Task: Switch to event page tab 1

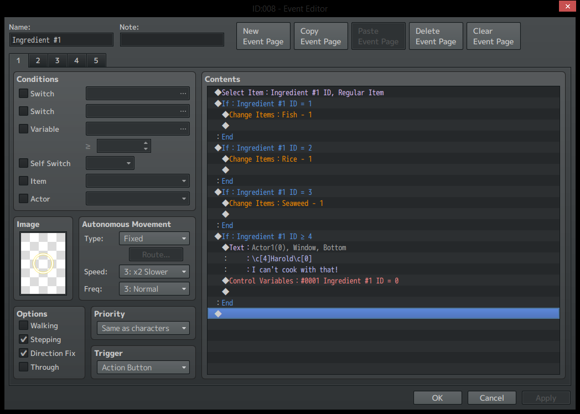Action: point(18,60)
